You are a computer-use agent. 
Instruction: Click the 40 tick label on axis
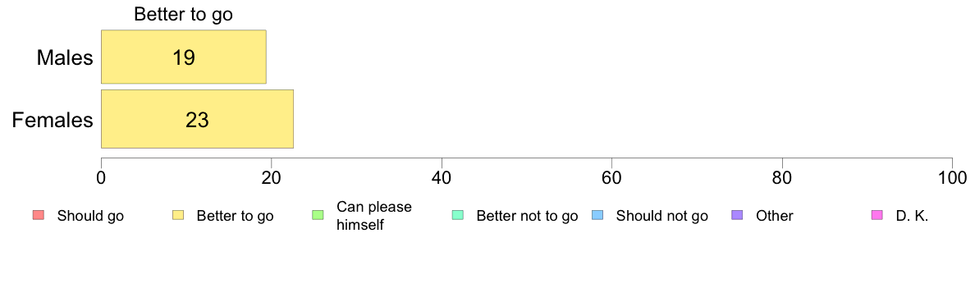pyautogui.click(x=442, y=177)
